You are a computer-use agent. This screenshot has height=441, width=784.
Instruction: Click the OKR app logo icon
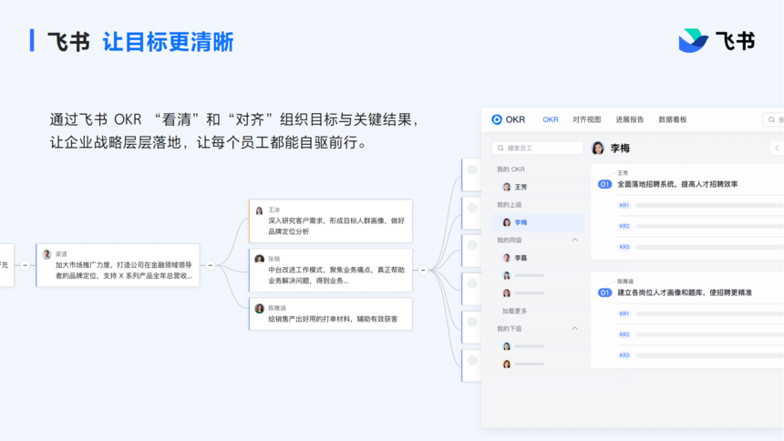point(497,119)
